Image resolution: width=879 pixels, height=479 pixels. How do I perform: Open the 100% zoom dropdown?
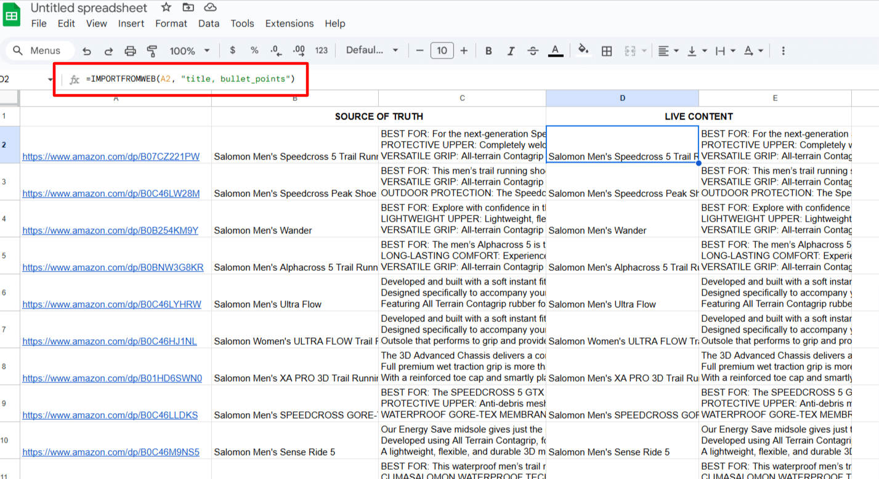pyautogui.click(x=189, y=51)
